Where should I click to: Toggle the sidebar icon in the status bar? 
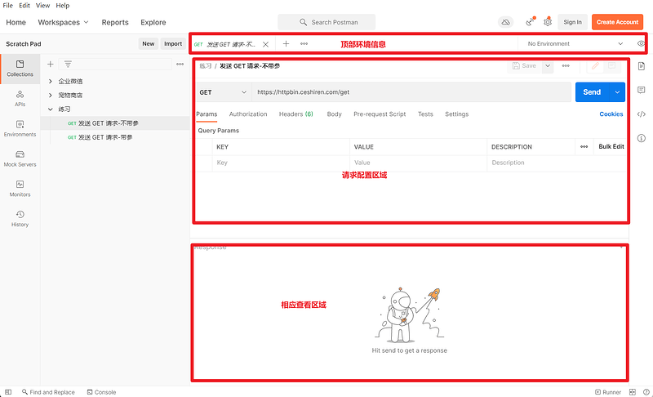pos(8,392)
